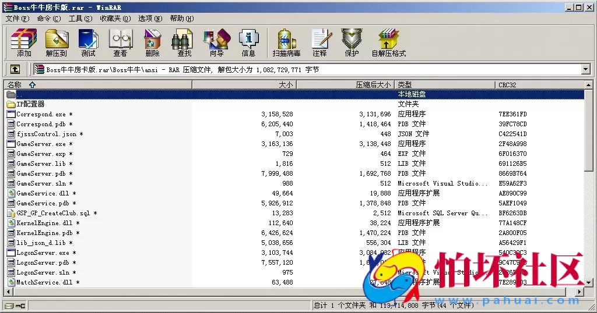The image size is (597, 313).
Task: Click the GSP_GP_CreateClub.sql file icon
Action: tap(11, 213)
